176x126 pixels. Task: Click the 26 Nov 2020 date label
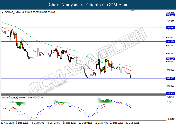8,123
